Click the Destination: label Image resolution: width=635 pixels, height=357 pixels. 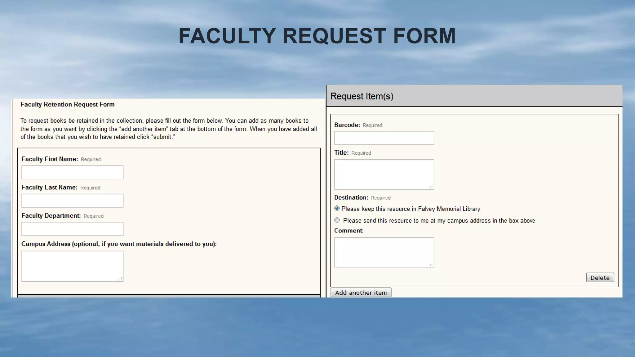coord(351,197)
